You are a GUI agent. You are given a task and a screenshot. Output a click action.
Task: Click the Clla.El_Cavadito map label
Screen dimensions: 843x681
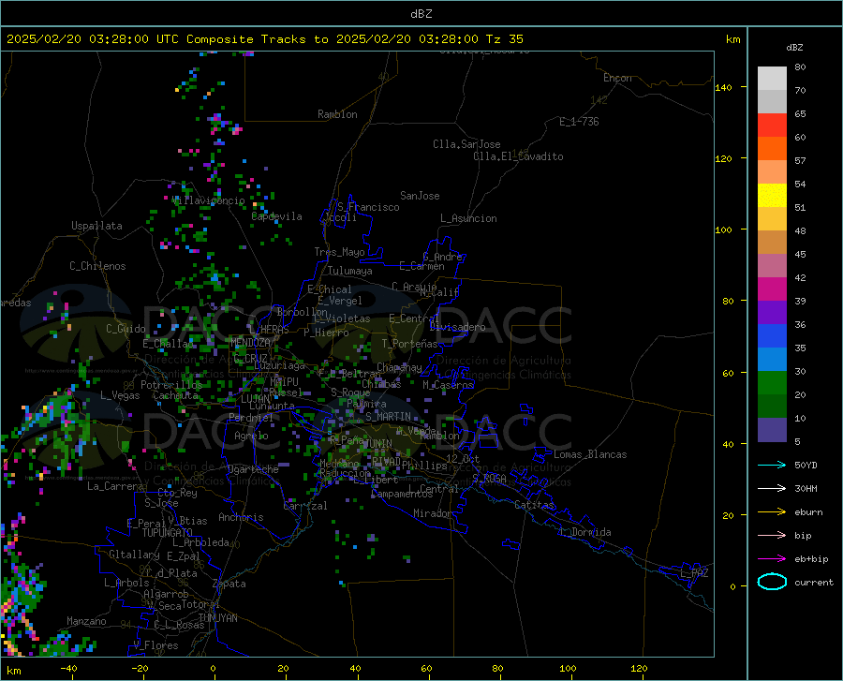(518, 156)
